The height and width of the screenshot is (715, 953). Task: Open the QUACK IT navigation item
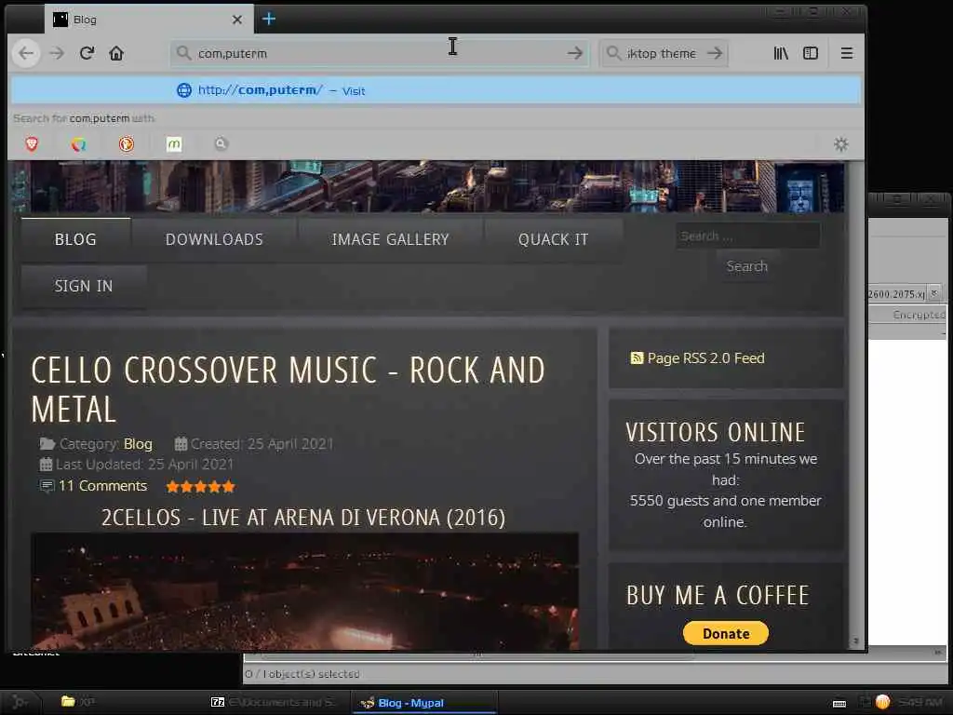point(554,239)
